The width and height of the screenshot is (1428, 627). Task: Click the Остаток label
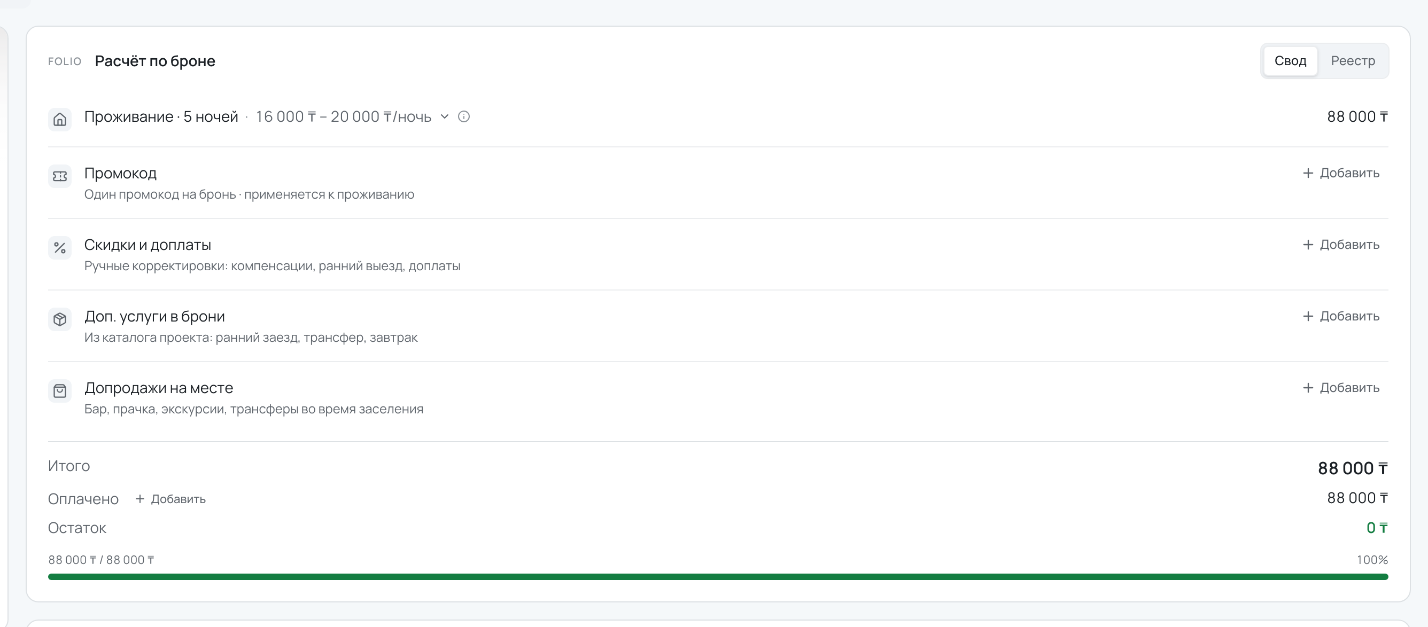(x=77, y=527)
